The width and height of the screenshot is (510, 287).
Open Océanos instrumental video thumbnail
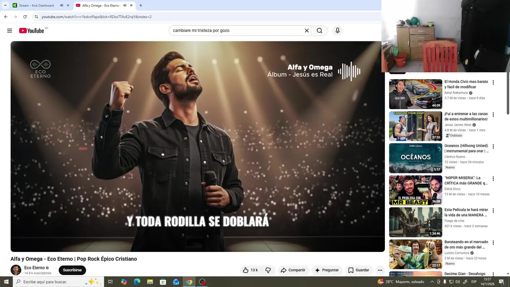(416, 158)
